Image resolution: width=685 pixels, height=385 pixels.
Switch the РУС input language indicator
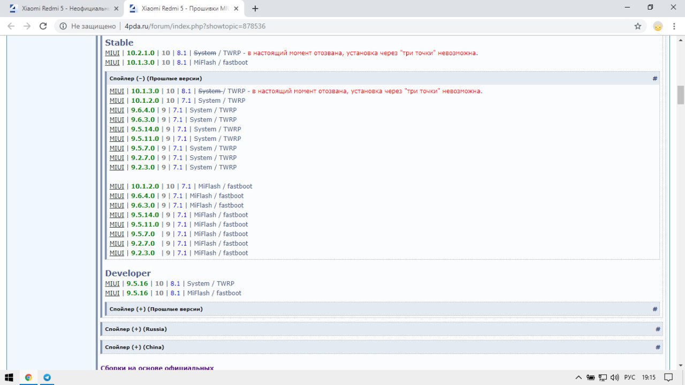tap(630, 377)
